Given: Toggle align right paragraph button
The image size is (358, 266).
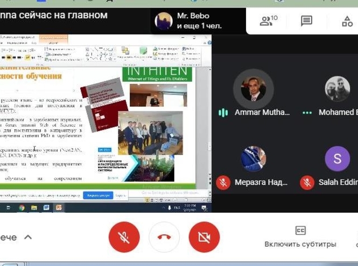Looking at the screenshot, I should coord(14,57).
